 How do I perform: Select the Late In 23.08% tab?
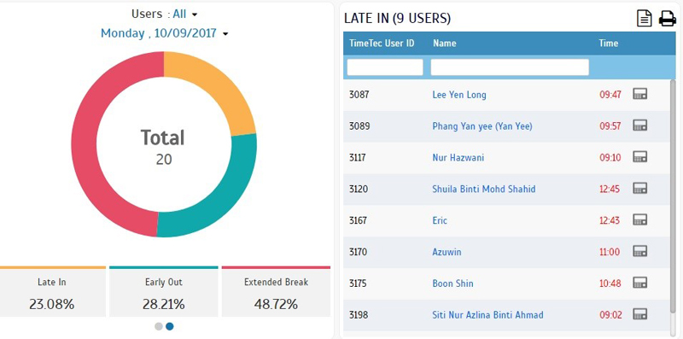click(x=52, y=292)
